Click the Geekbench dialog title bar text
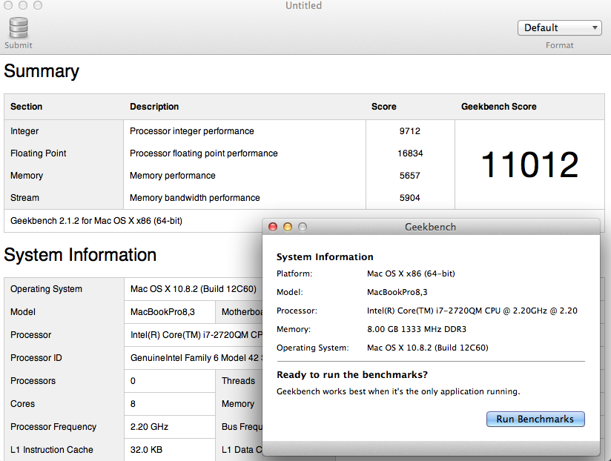 click(x=430, y=227)
